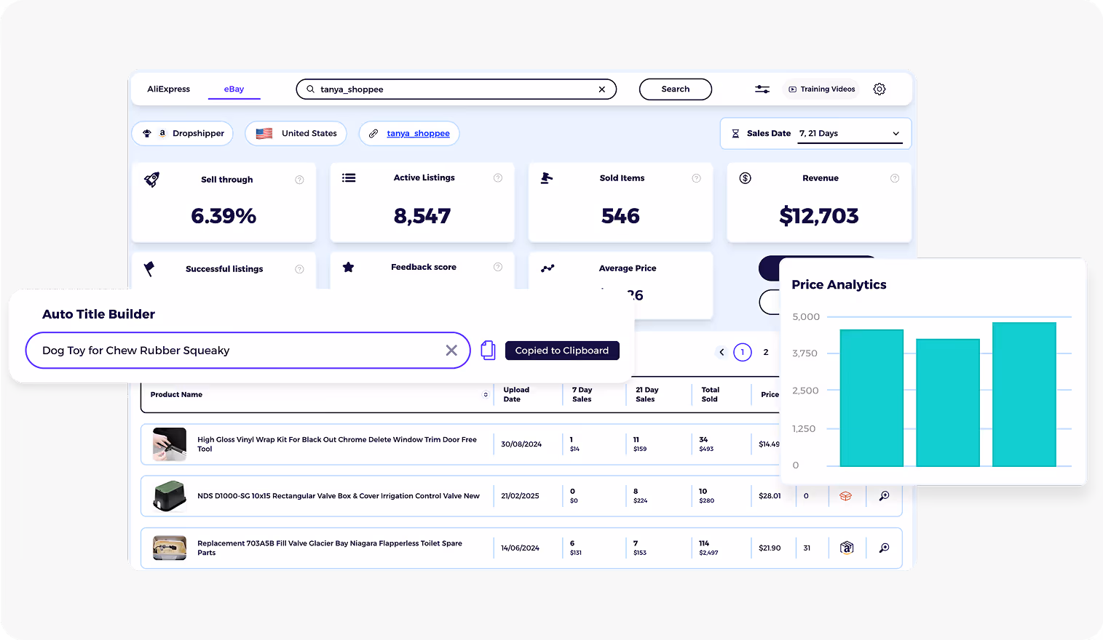This screenshot has width=1103, height=640.
Task: Click the Sold Items help icon
Action: click(x=696, y=178)
